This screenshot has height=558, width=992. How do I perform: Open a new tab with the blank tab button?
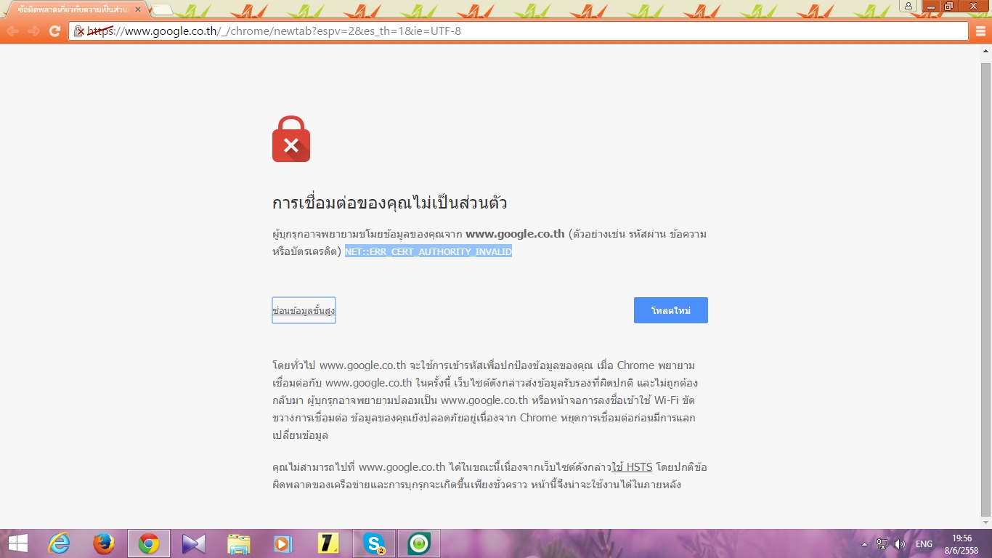click(162, 10)
